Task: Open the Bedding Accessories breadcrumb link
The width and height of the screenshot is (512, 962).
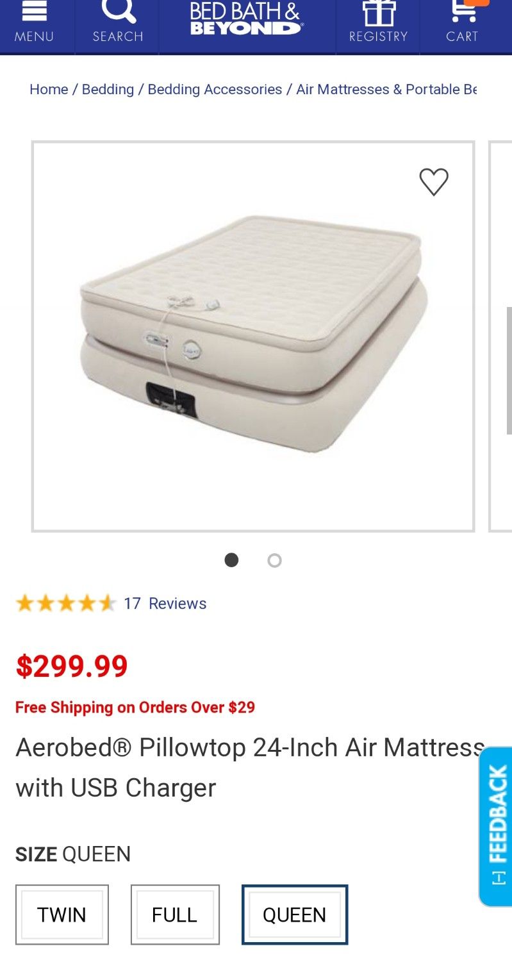Action: pyautogui.click(x=215, y=90)
